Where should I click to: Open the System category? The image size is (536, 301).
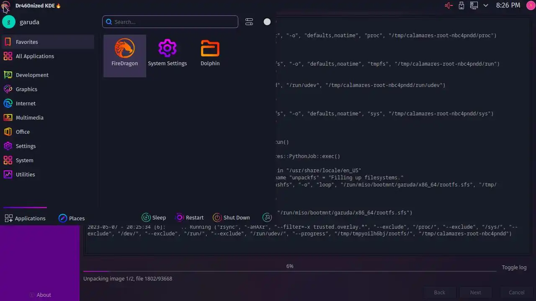coord(48,160)
